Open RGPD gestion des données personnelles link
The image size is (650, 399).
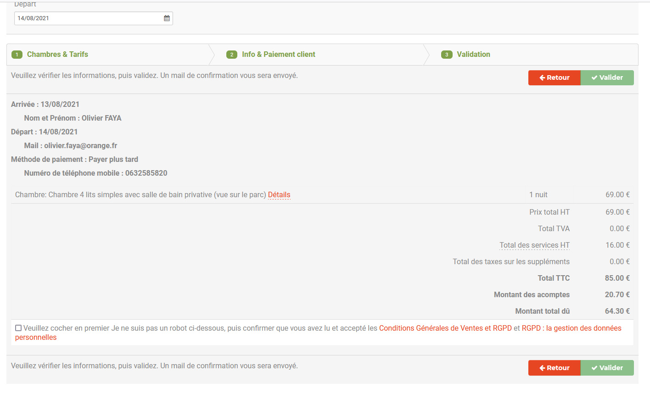click(x=571, y=328)
